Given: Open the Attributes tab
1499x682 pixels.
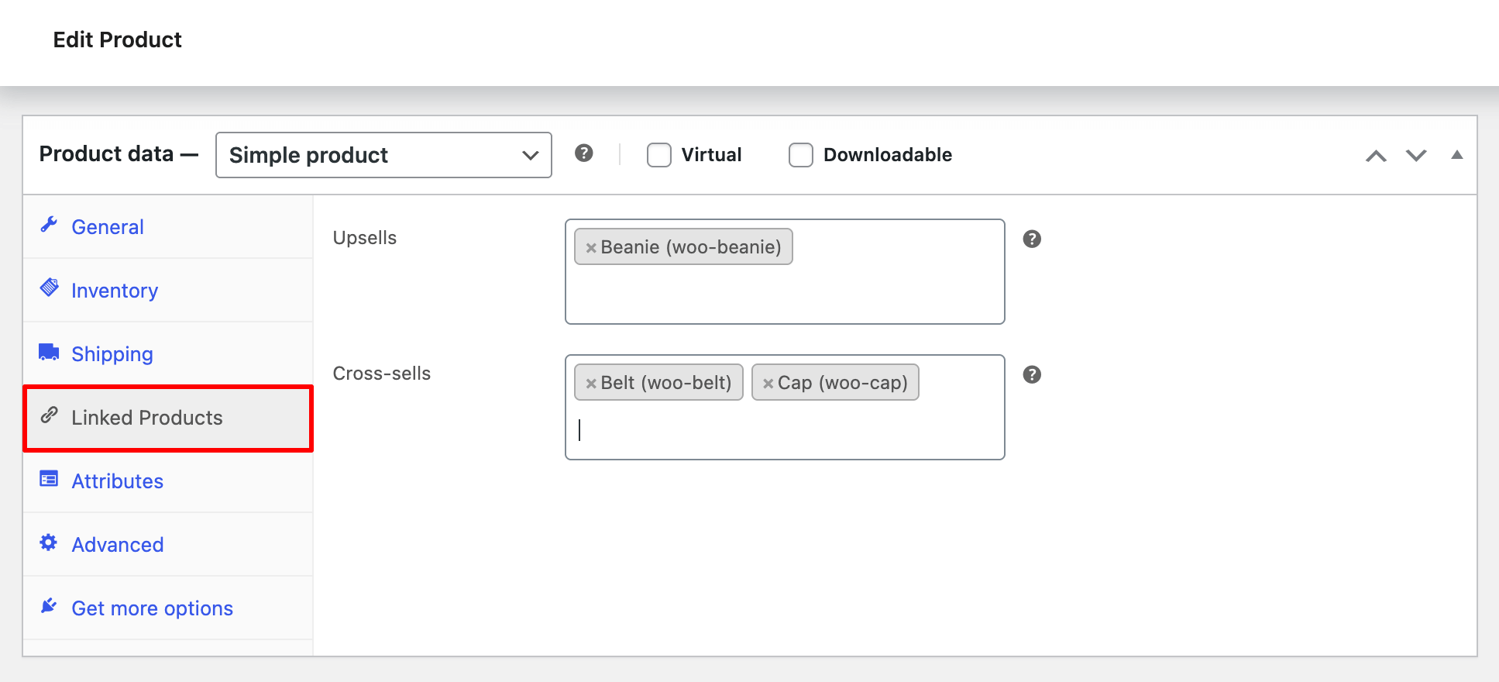Looking at the screenshot, I should pyautogui.click(x=168, y=481).
